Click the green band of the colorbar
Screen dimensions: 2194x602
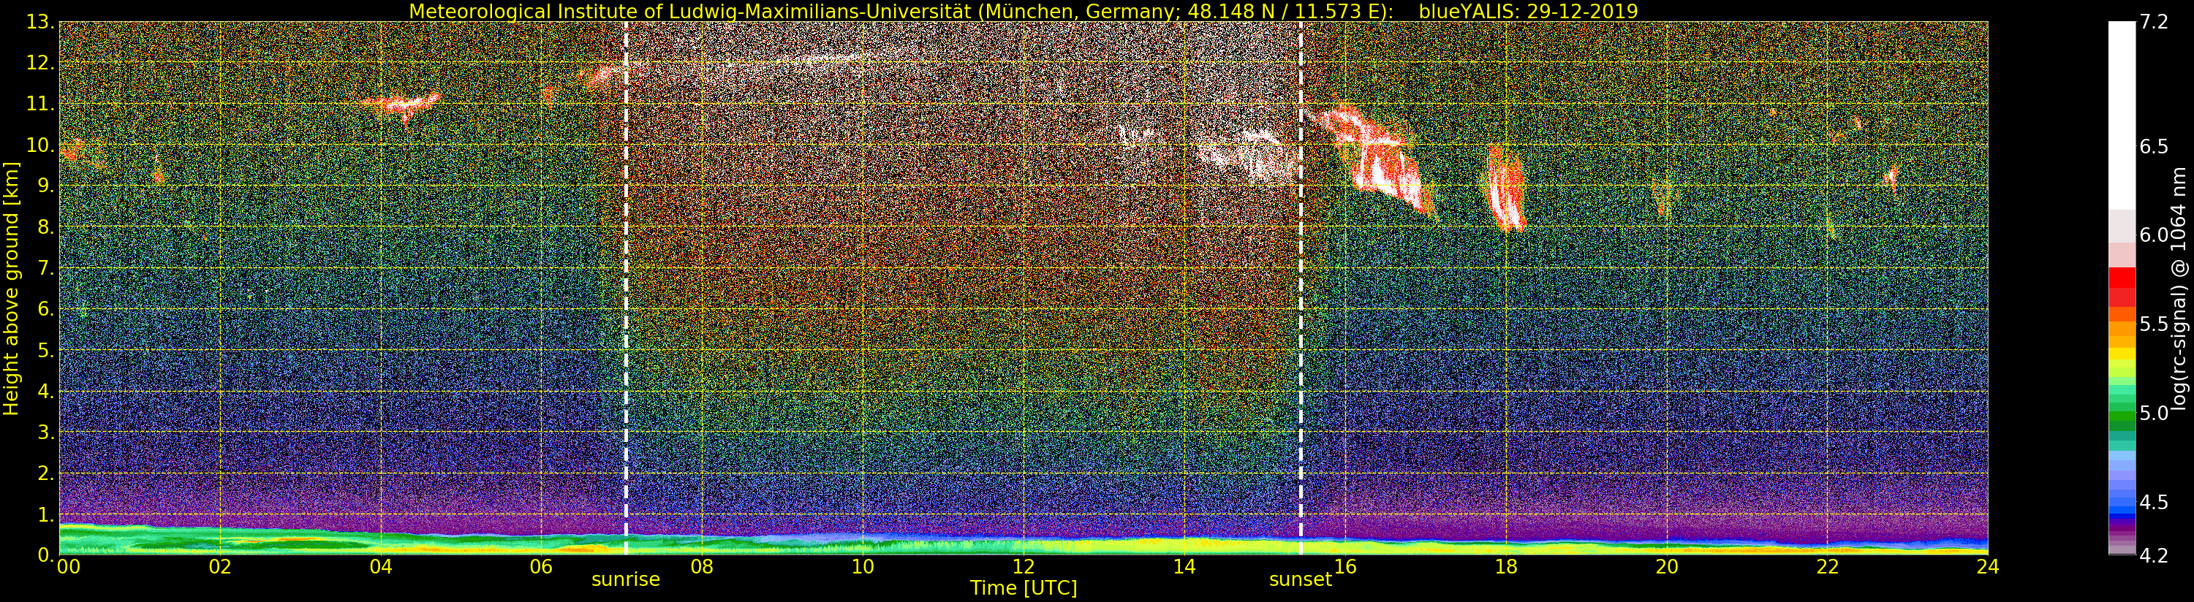(x=2122, y=417)
